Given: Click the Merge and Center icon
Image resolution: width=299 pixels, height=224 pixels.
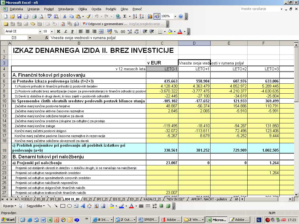Looking at the screenshot, I should (101, 32).
